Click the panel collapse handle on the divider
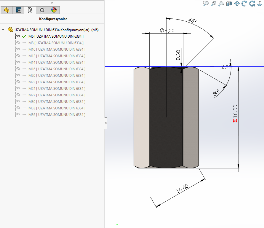 (106, 123)
